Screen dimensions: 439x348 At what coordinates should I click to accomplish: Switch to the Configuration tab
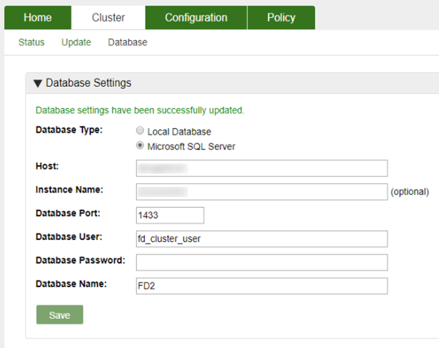pyautogui.click(x=196, y=17)
